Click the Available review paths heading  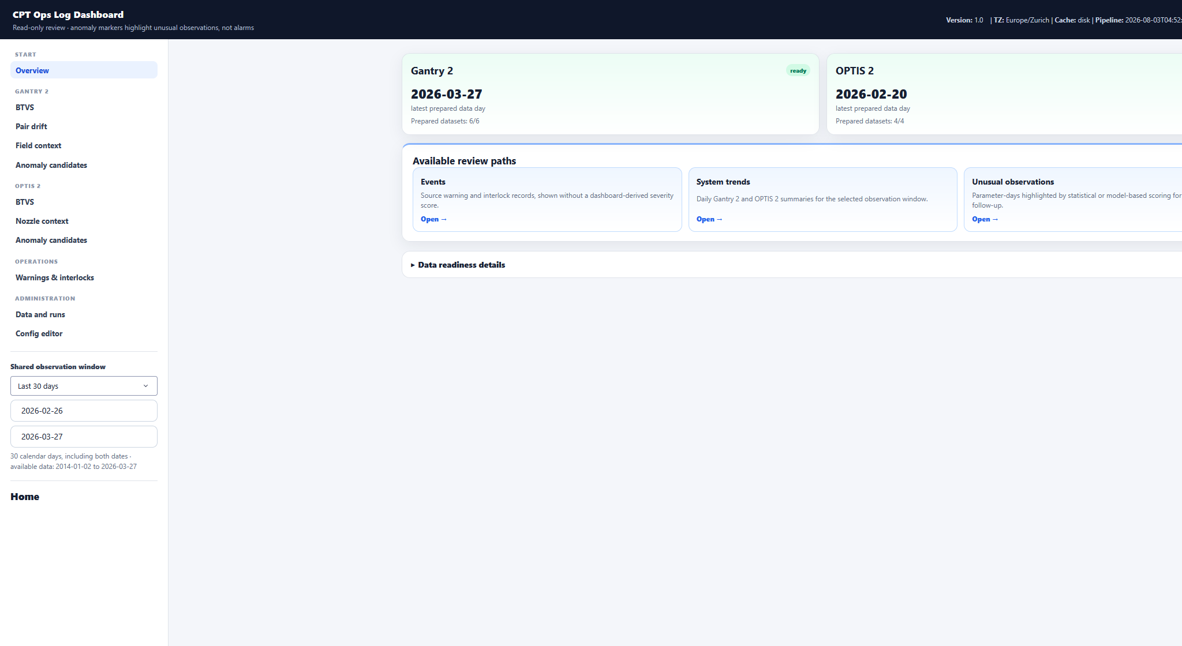pyautogui.click(x=464, y=161)
